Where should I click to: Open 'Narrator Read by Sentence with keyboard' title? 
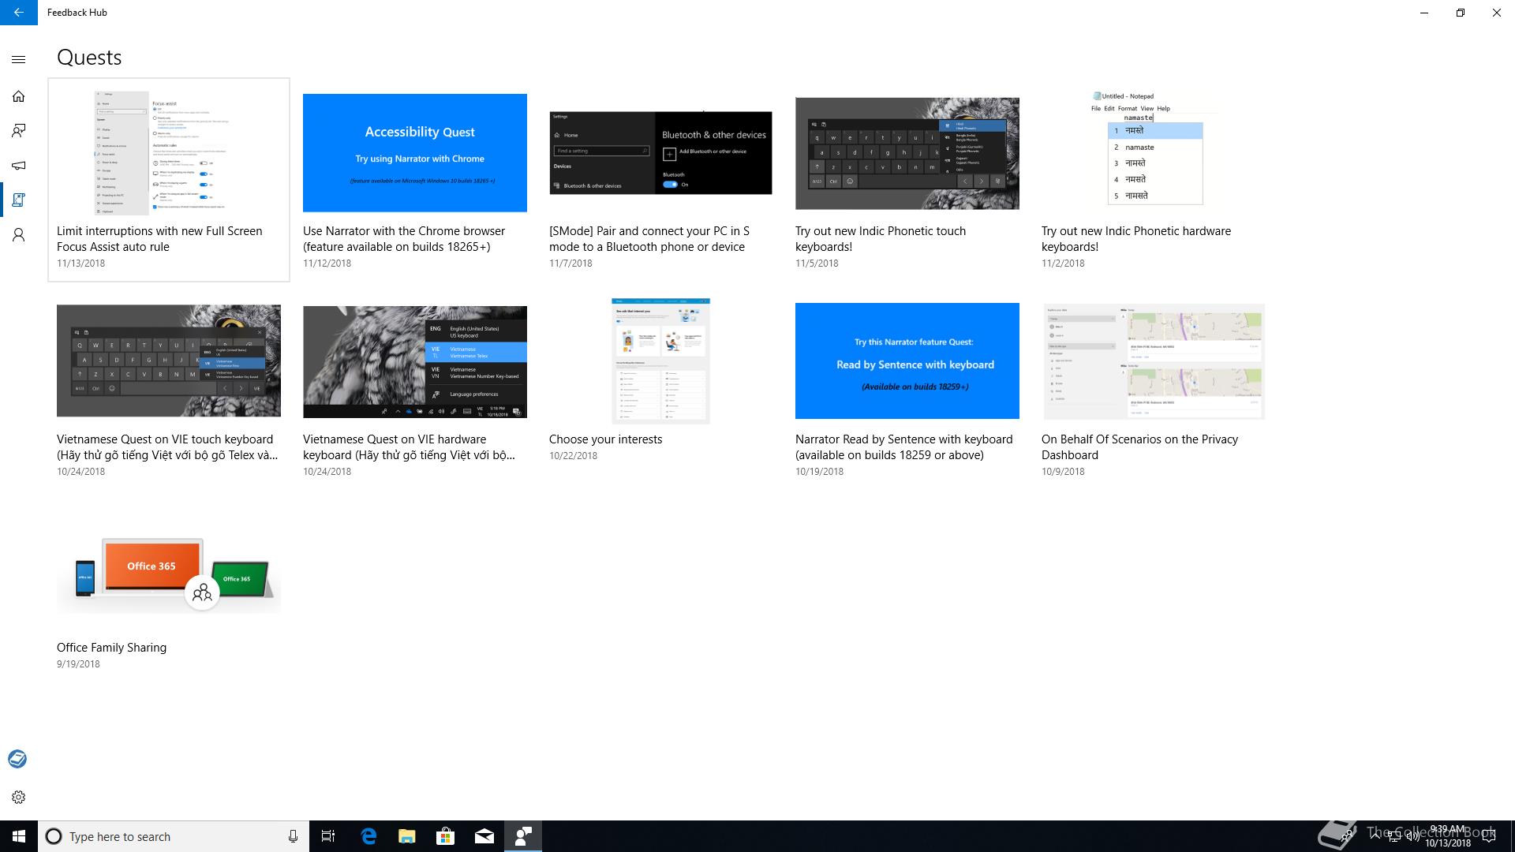(x=904, y=447)
